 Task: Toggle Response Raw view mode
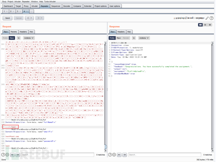click(x=119, y=38)
